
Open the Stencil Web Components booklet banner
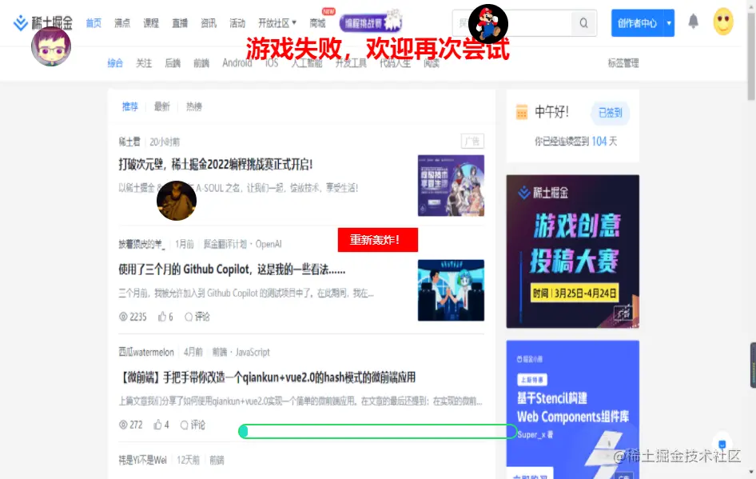(573, 409)
